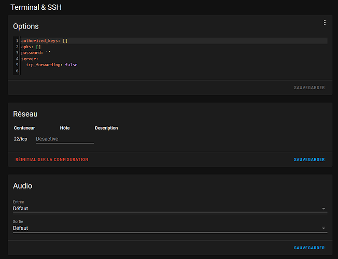Click the Hôte column header

click(65, 128)
